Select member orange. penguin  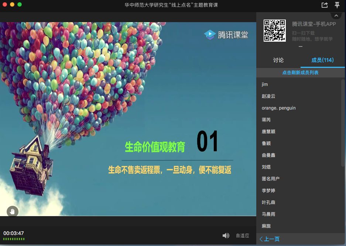point(278,108)
